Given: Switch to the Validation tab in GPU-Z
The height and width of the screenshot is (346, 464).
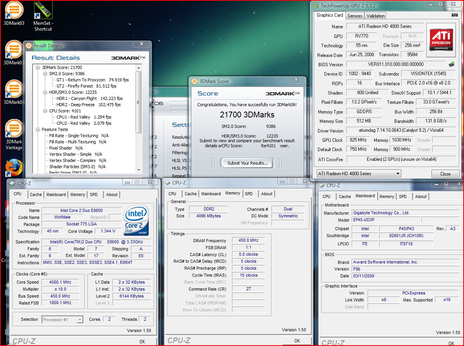Looking at the screenshot, I should (376, 15).
